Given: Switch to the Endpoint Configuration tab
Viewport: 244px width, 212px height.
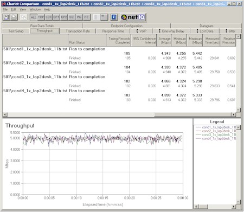Looking at the screenshot, I should pos(126,26).
